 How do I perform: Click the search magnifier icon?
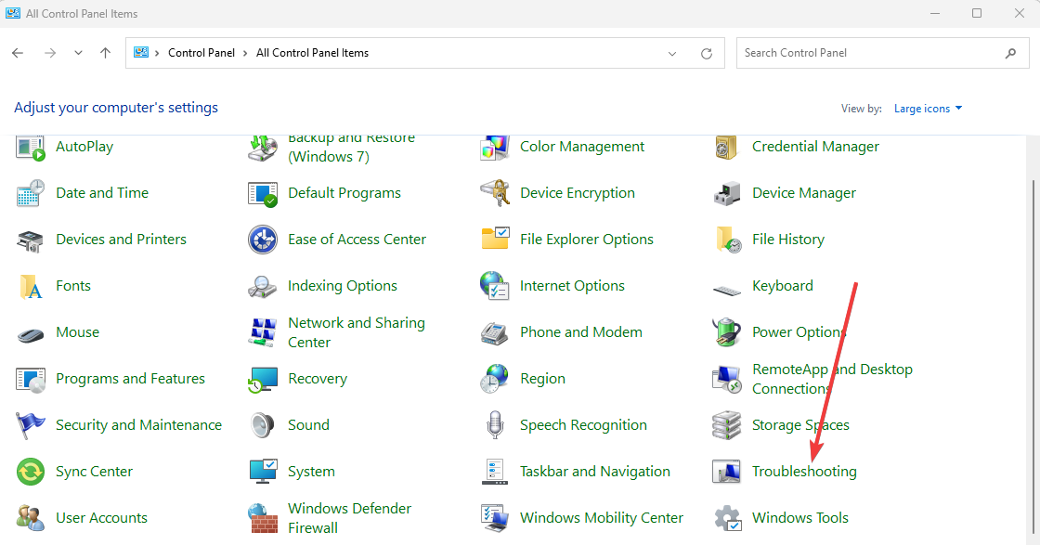[x=1011, y=53]
